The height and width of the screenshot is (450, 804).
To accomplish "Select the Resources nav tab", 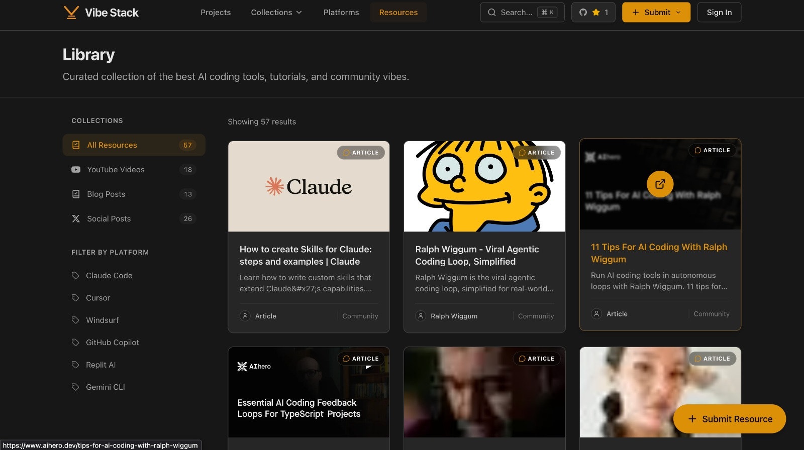I will pos(398,13).
